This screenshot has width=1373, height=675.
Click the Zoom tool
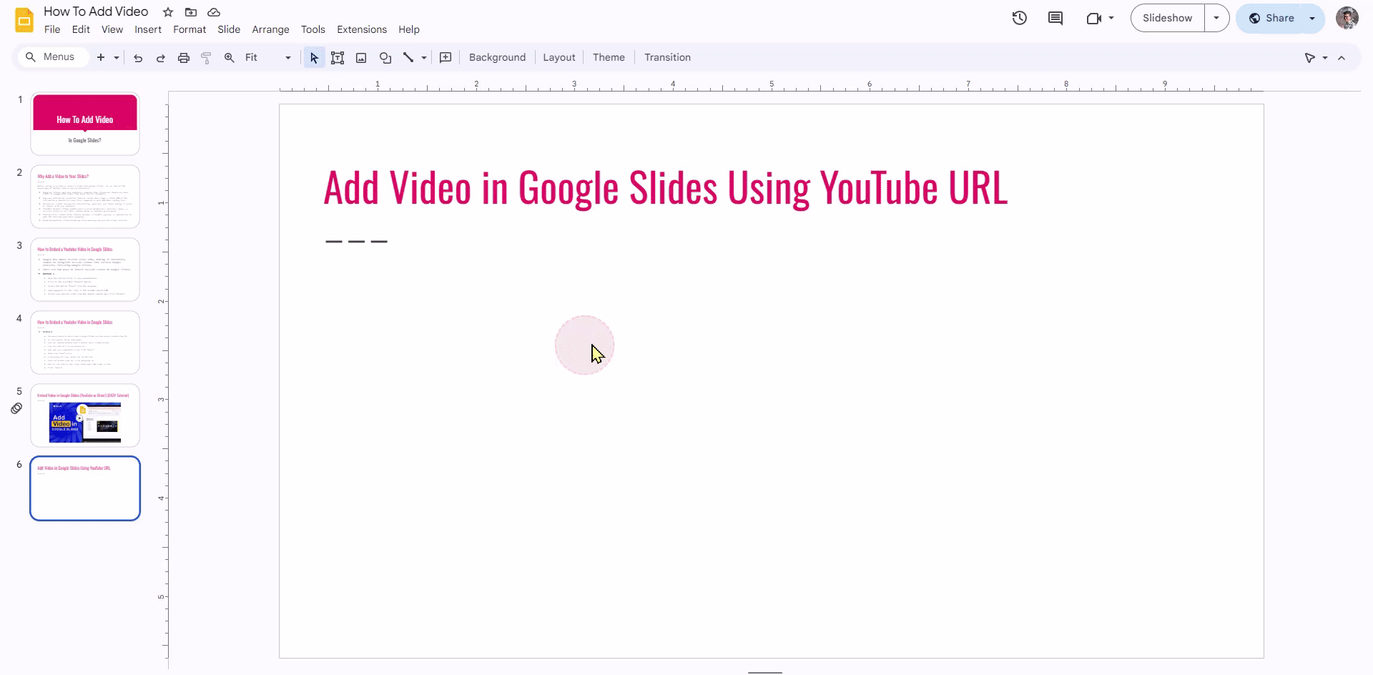(x=229, y=57)
